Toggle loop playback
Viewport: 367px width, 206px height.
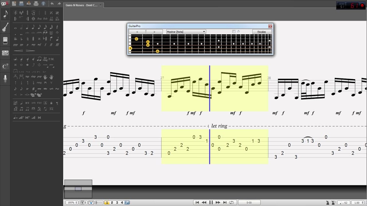click(x=231, y=203)
